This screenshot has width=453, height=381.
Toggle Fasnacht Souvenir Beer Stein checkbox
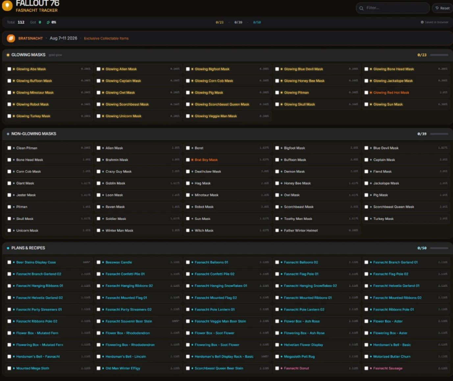[98, 321]
